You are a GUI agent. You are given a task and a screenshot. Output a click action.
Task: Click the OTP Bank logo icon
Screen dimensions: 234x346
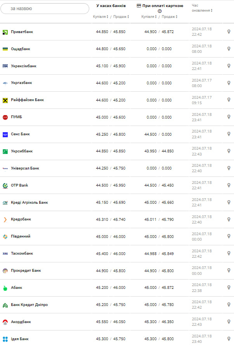[x=5, y=185]
